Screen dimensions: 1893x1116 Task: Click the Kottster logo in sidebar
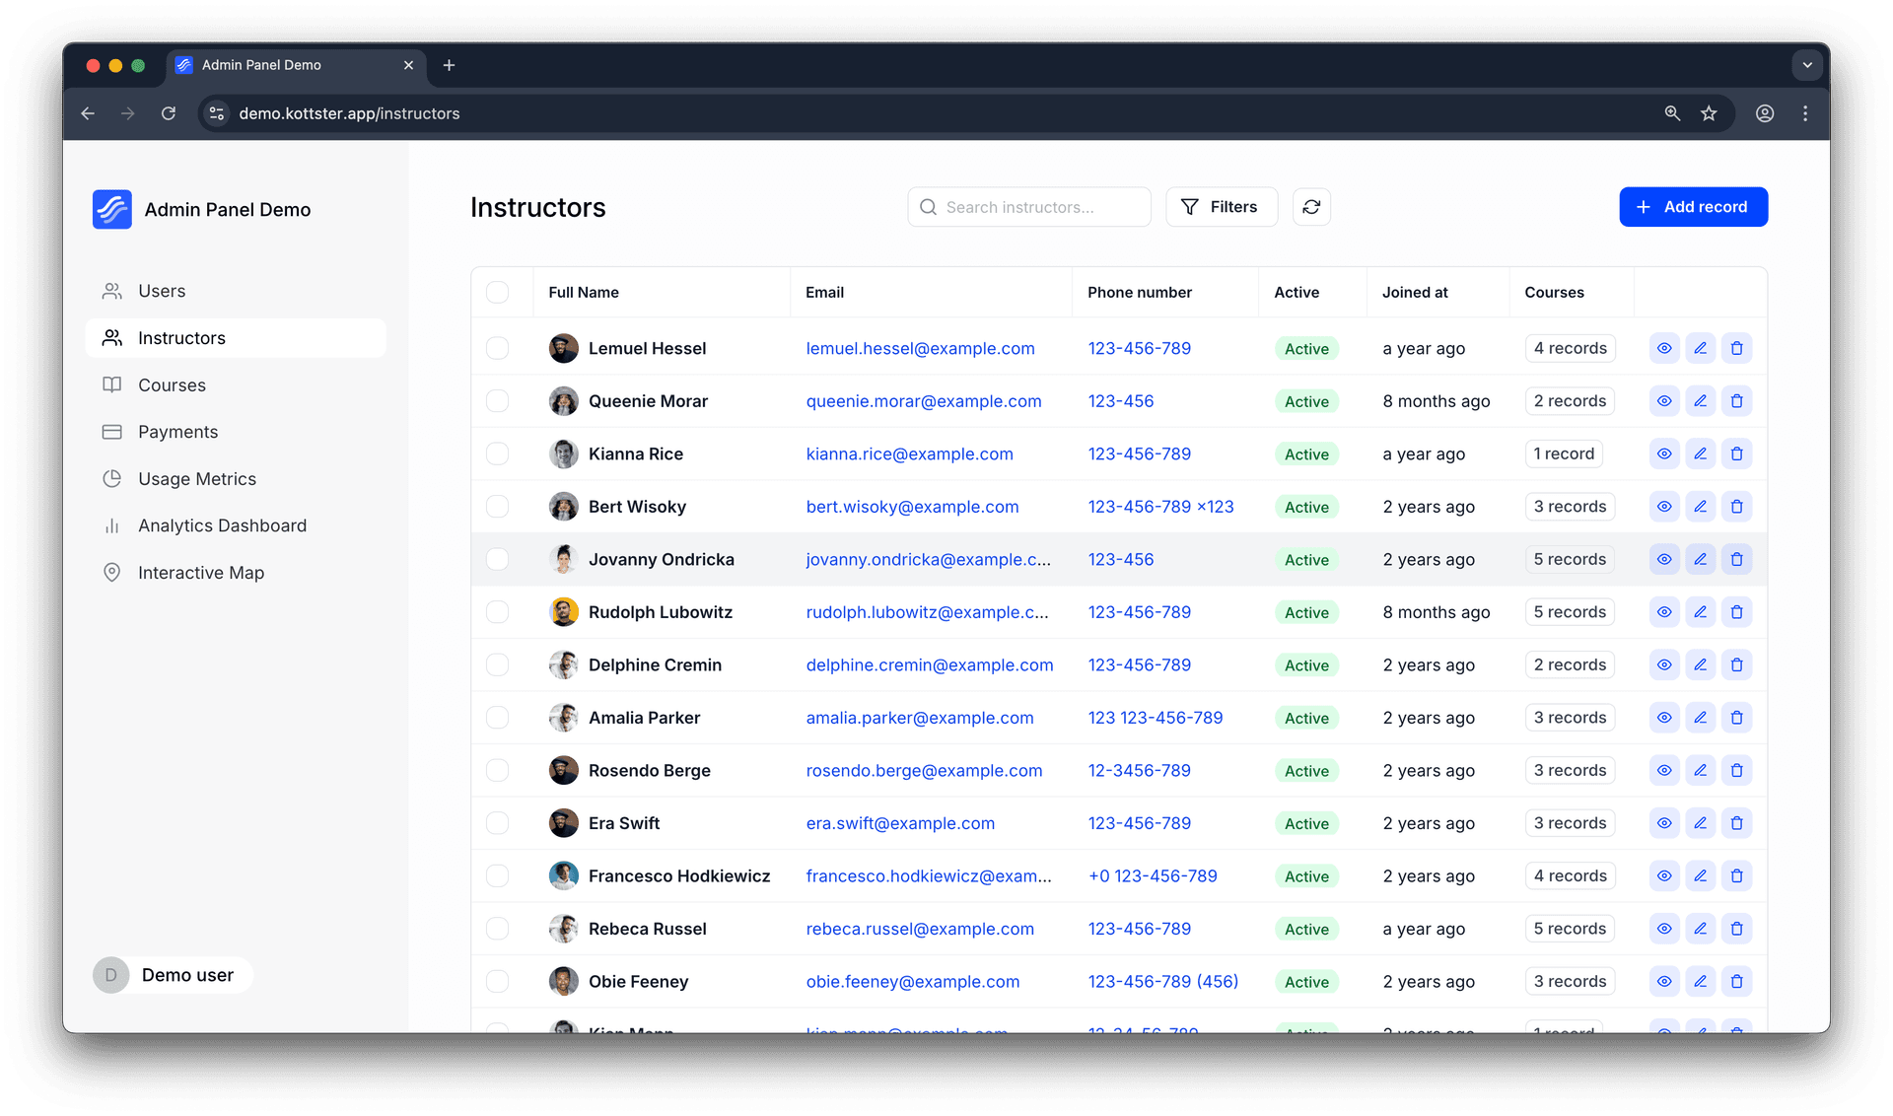pyautogui.click(x=112, y=209)
